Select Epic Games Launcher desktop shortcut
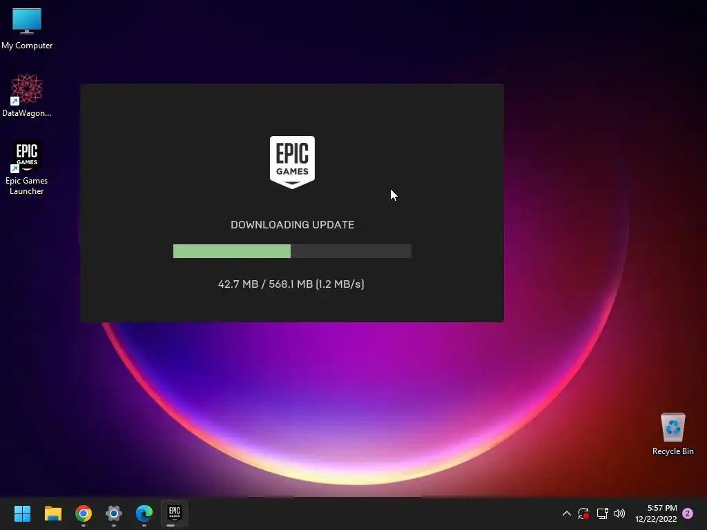 (x=27, y=168)
